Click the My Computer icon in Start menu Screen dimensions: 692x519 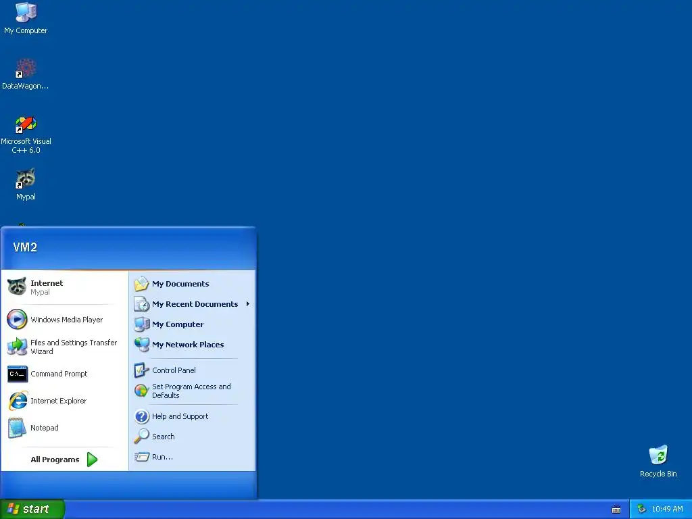tap(142, 324)
